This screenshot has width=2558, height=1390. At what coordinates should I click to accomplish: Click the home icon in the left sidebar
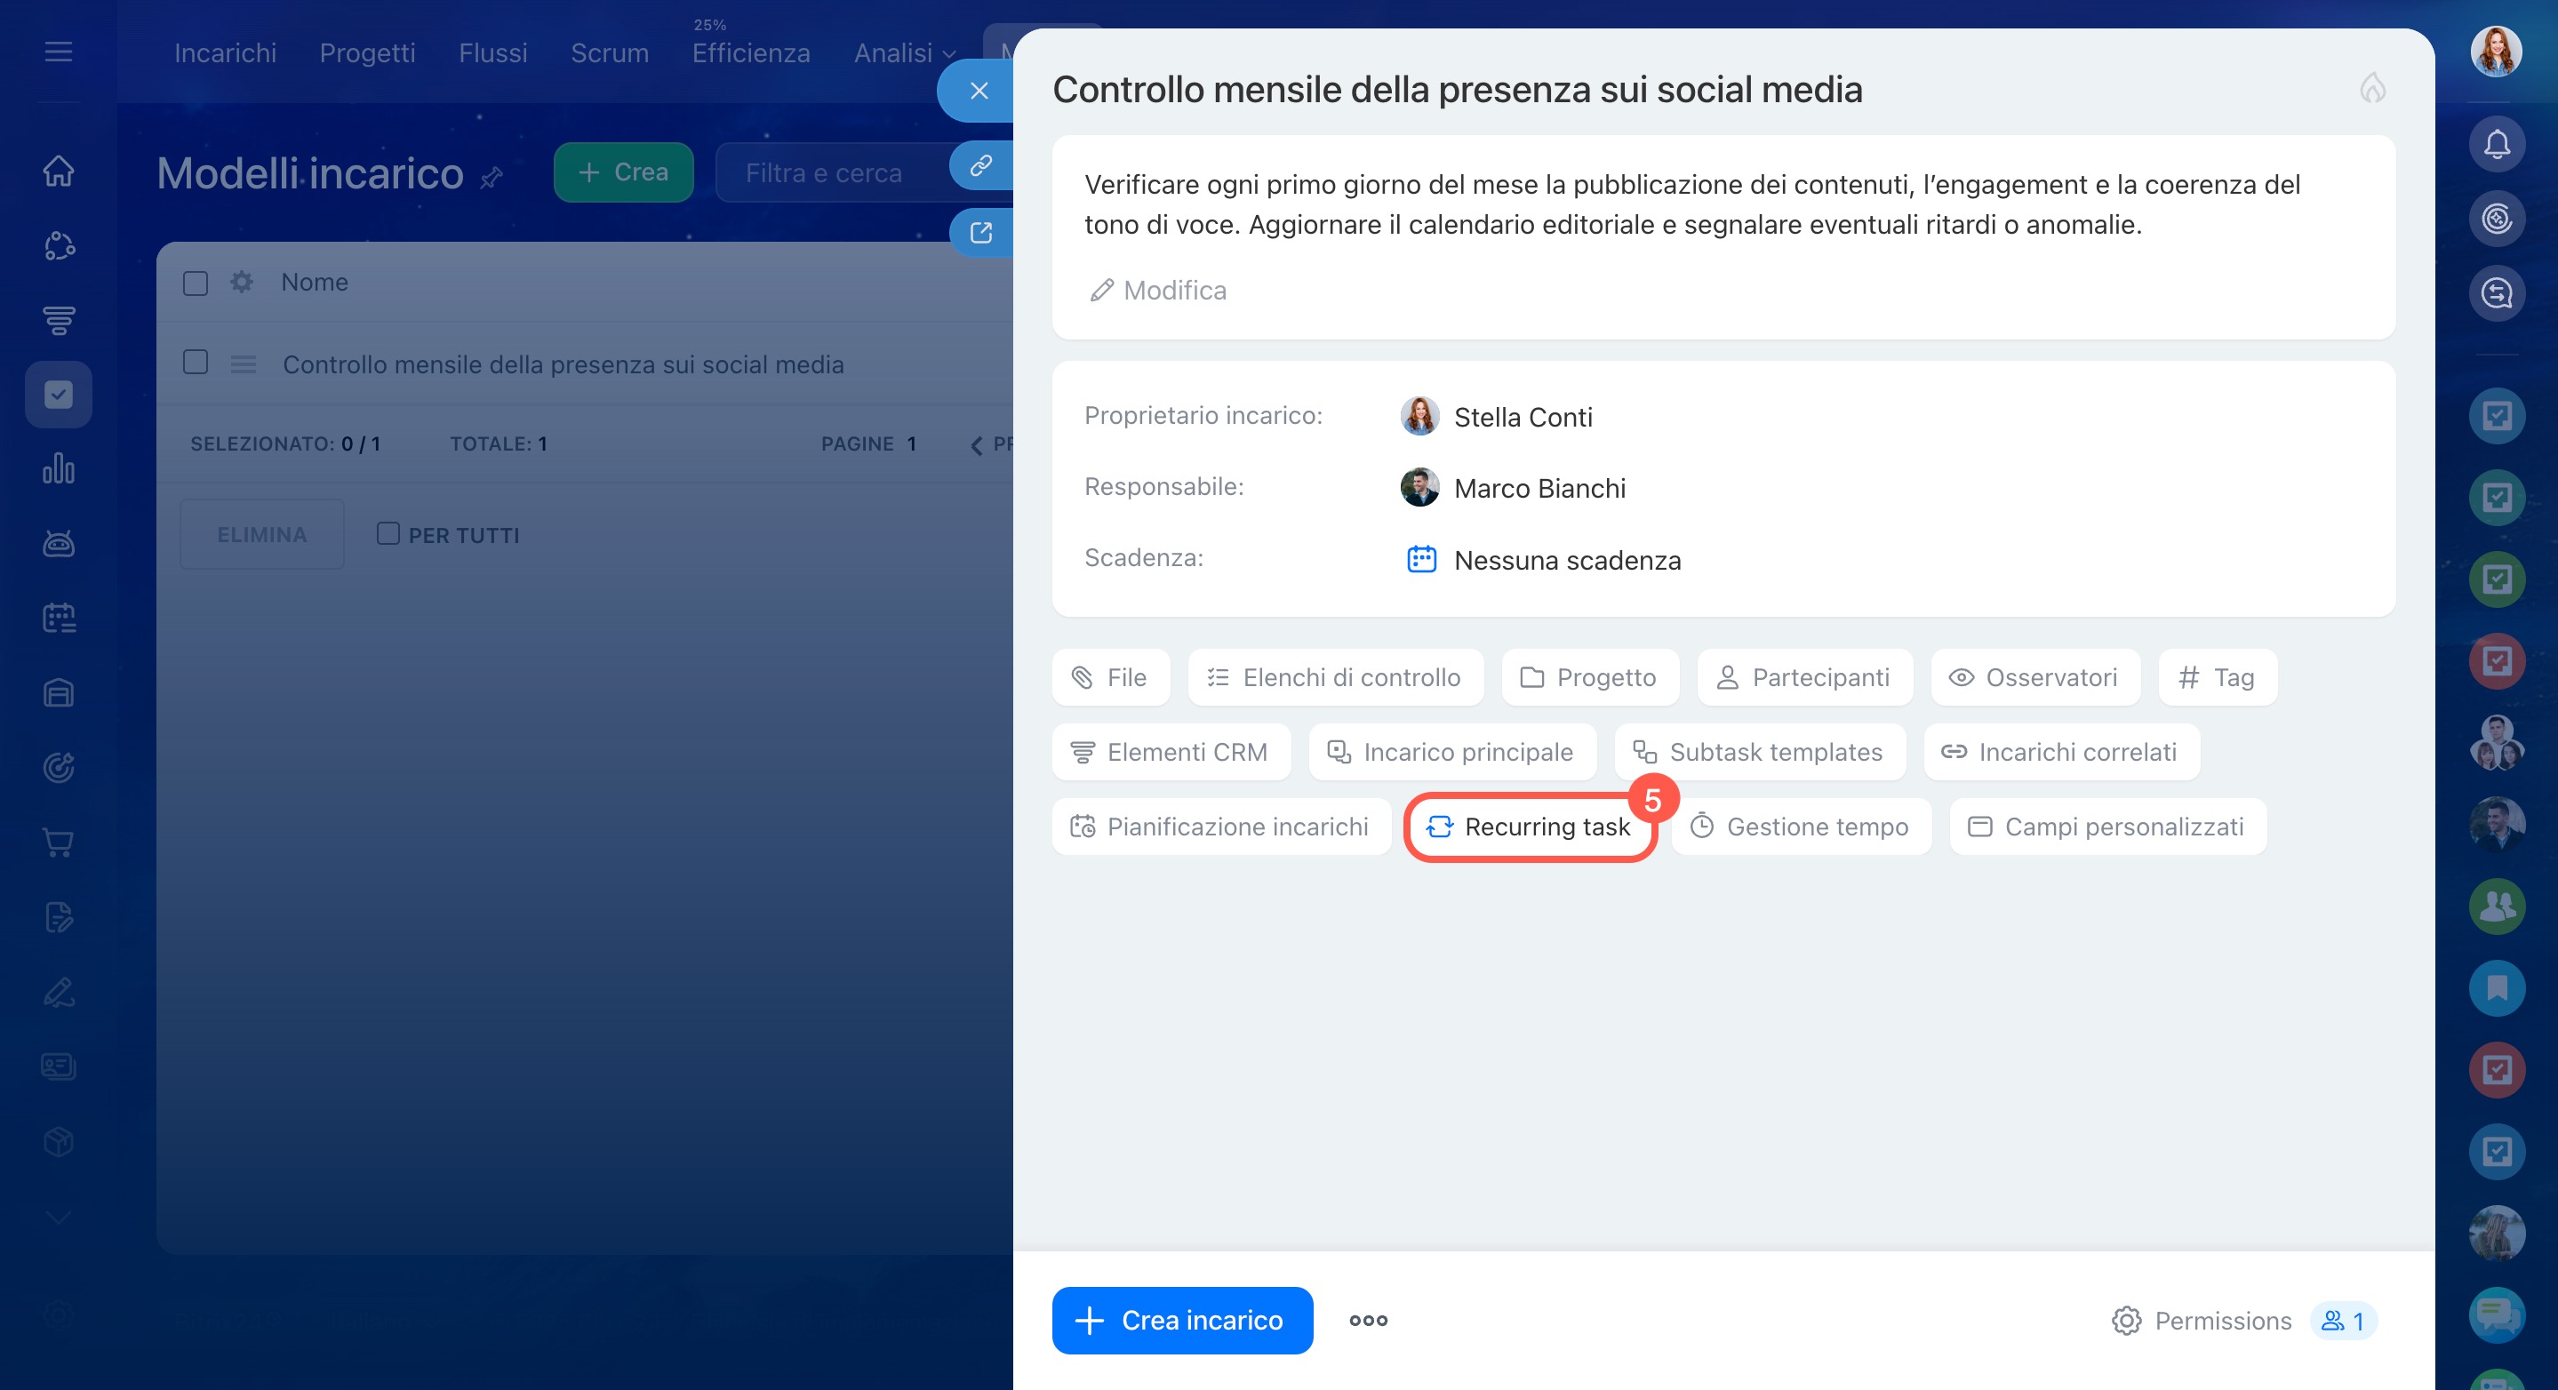pos(59,170)
